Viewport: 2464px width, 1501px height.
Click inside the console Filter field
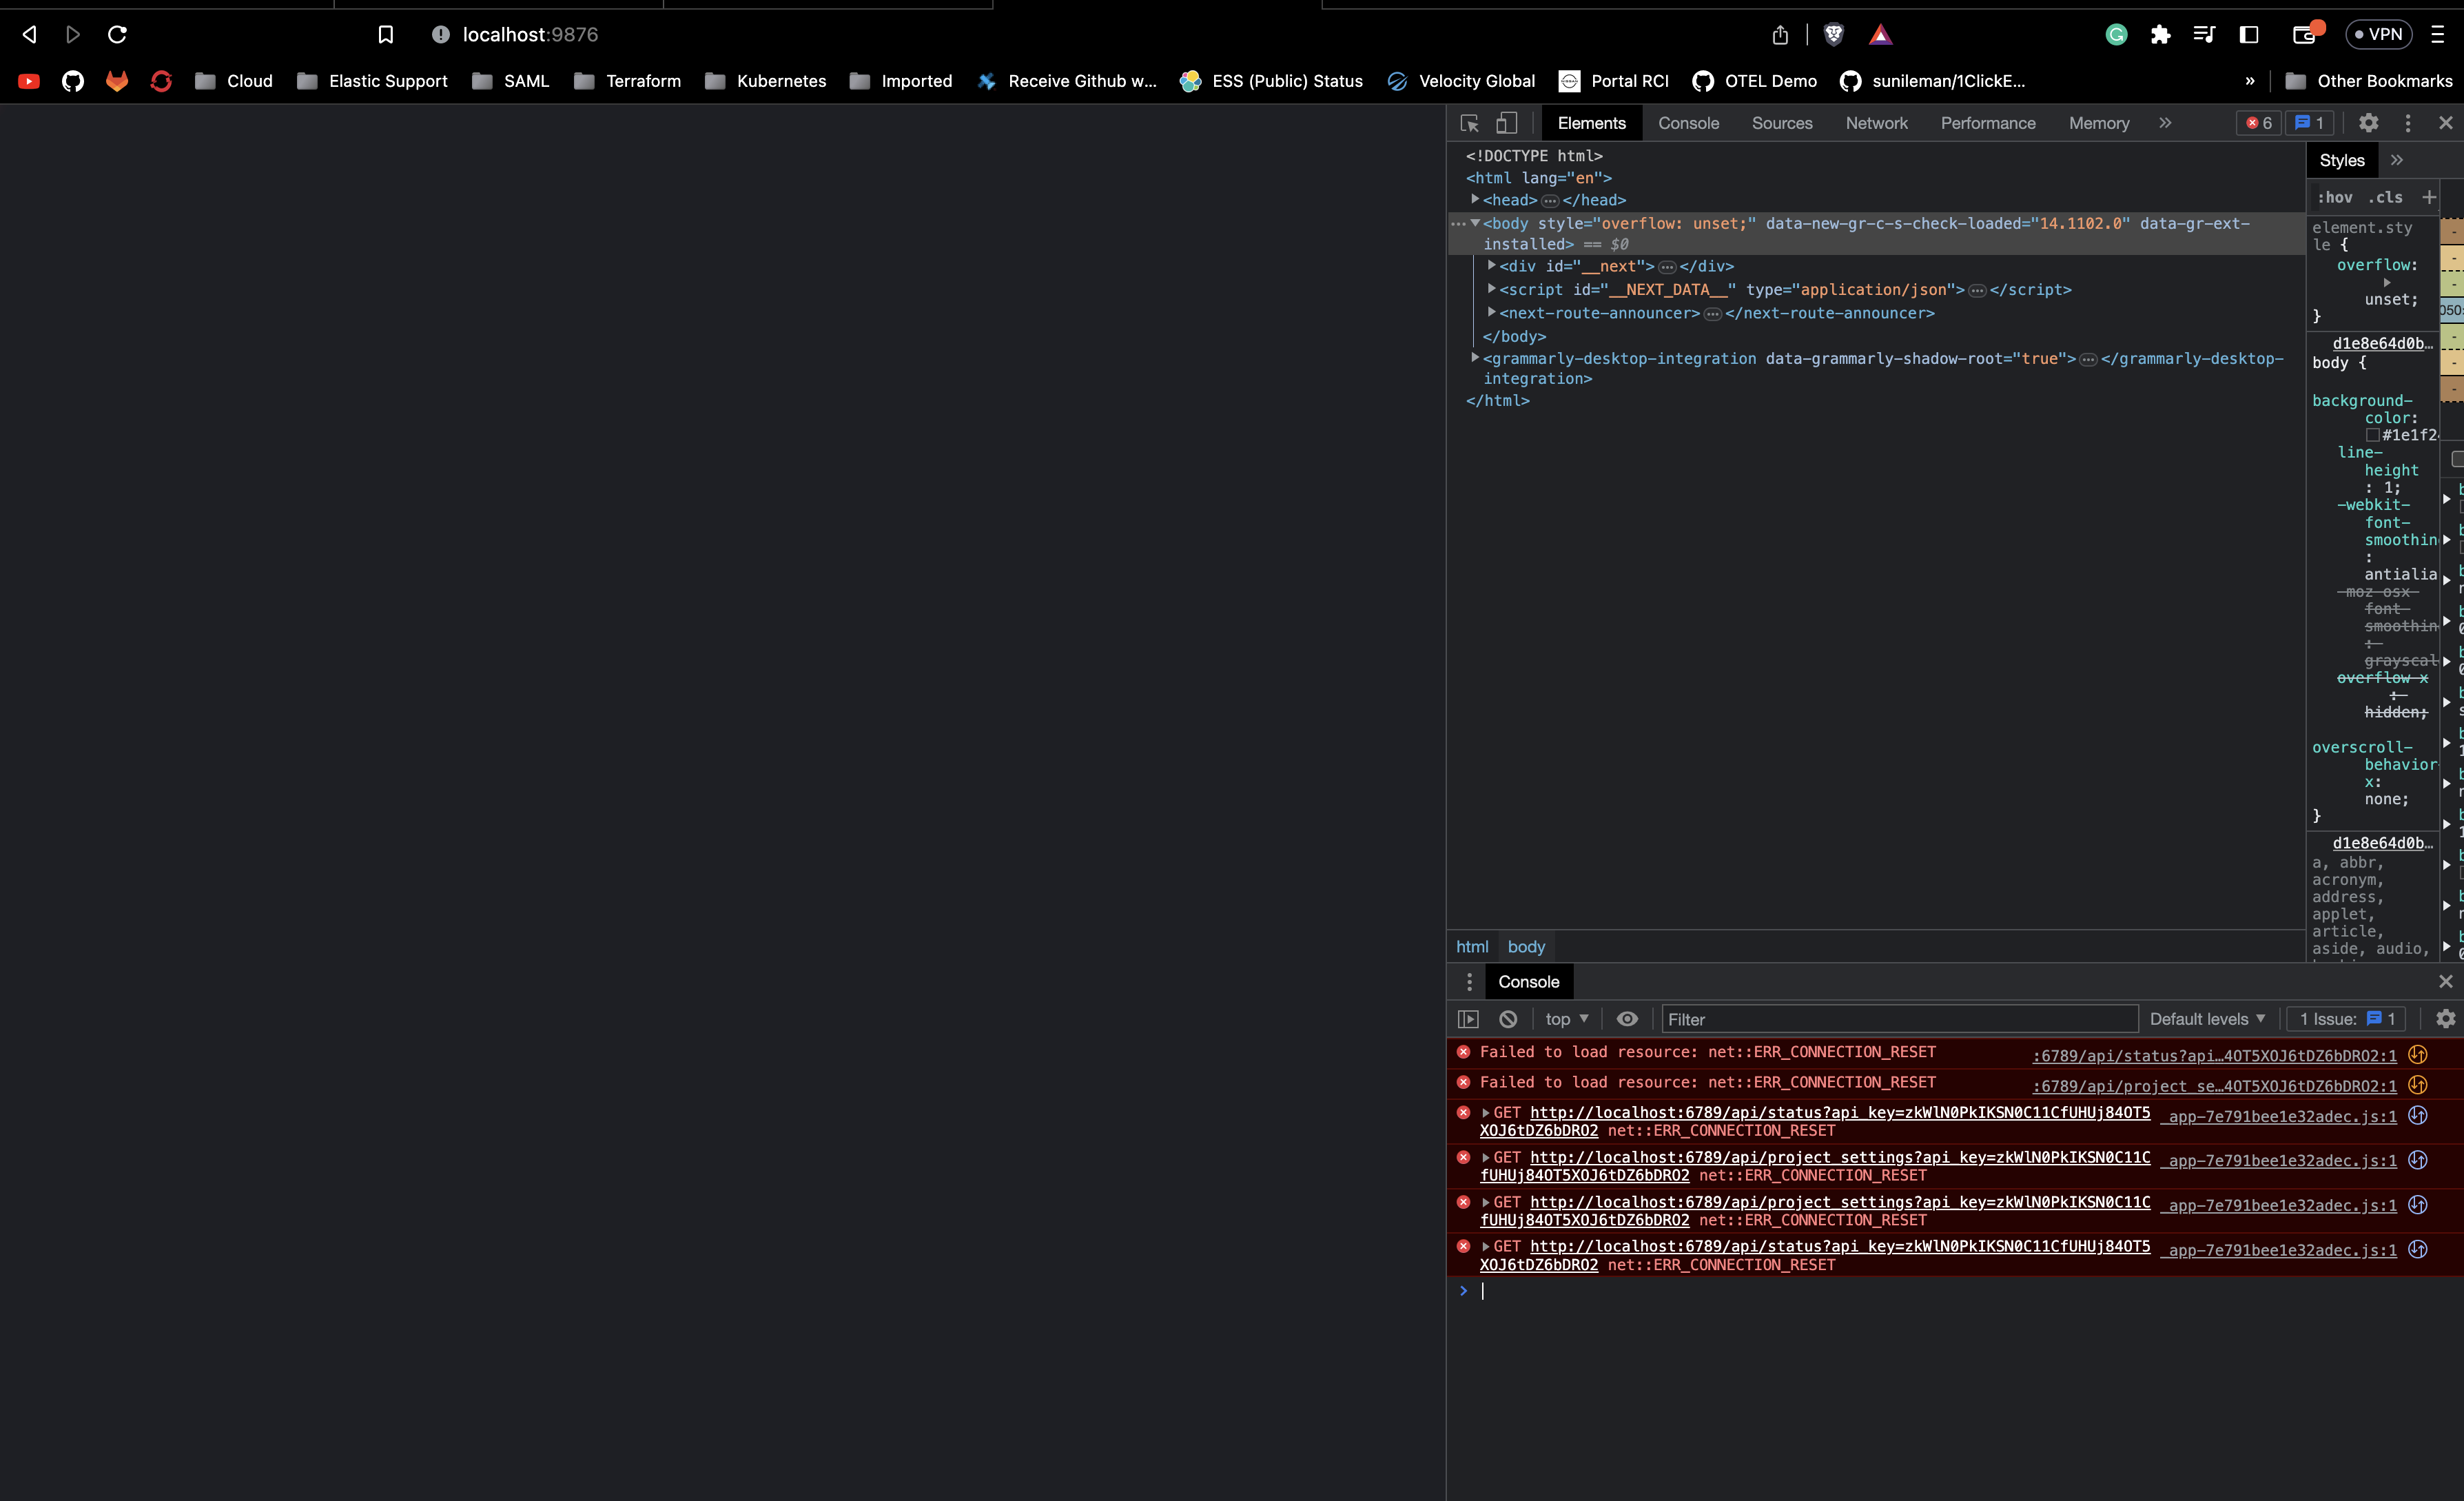click(1900, 1019)
